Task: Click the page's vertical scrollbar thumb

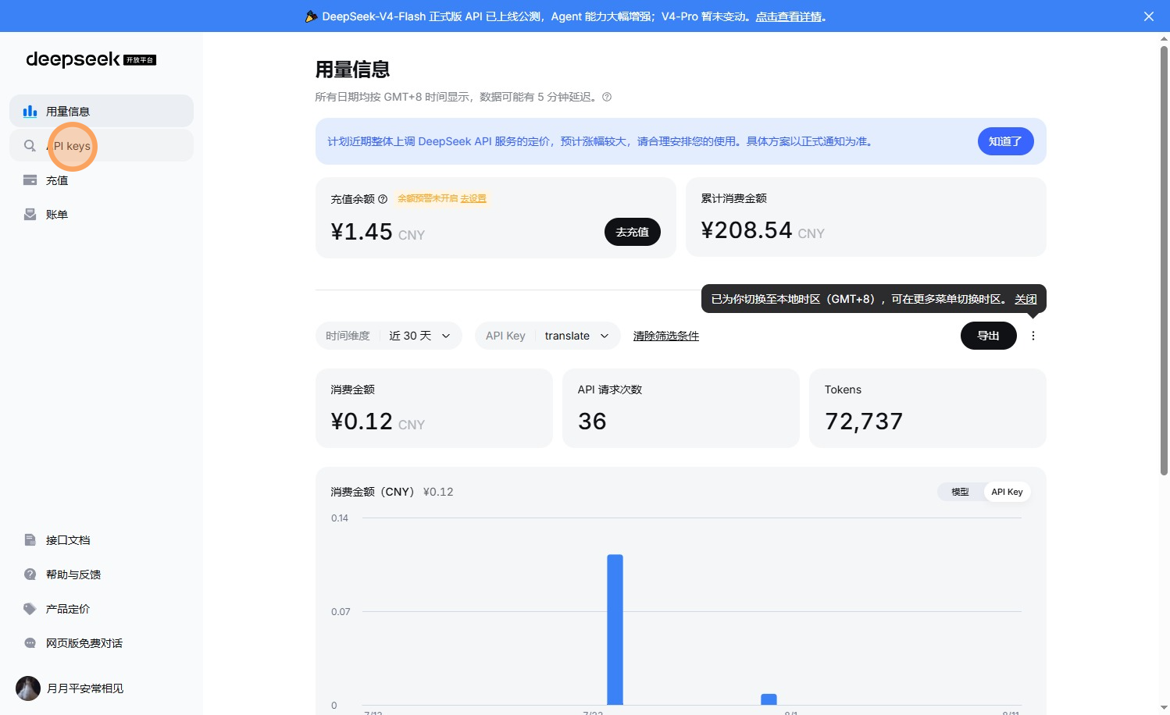Action: (1164, 261)
